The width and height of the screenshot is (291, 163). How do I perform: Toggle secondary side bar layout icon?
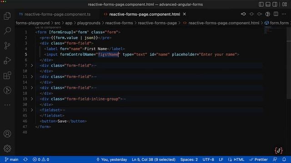pyautogui.click(x=275, y=4)
